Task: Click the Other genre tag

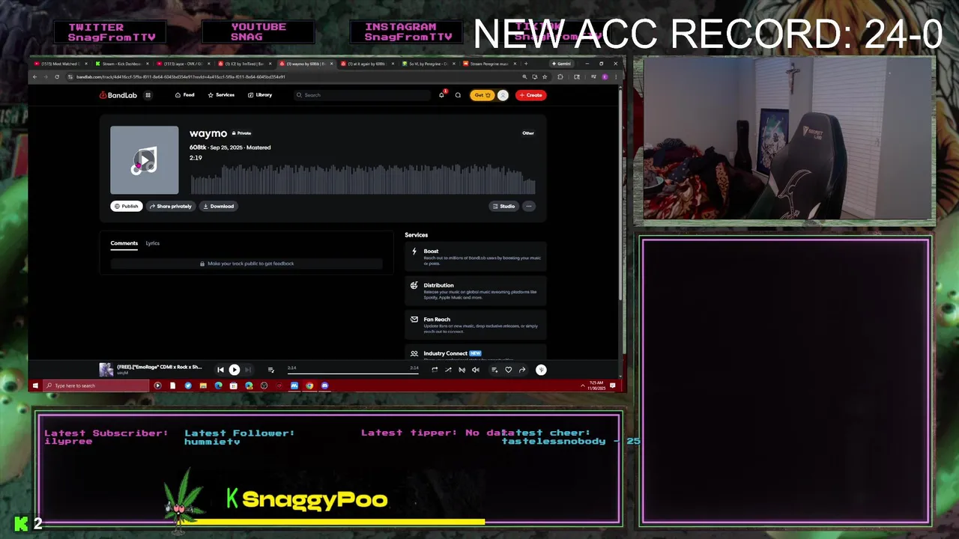Action: (528, 133)
